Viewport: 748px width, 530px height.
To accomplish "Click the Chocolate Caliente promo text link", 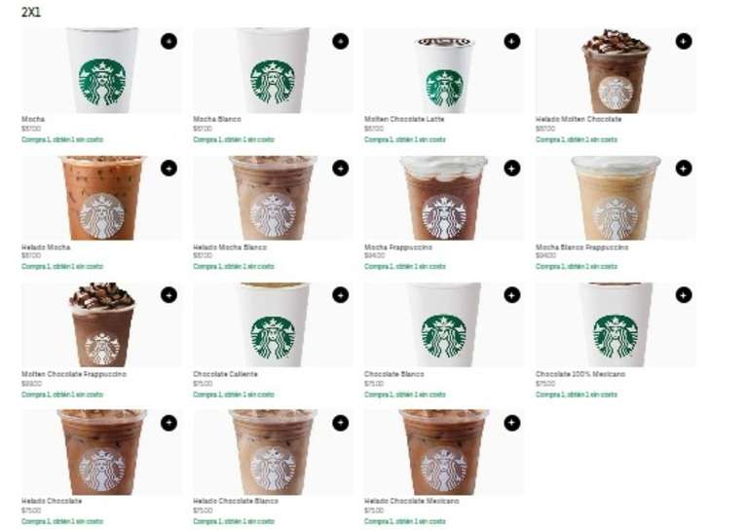I will [234, 395].
